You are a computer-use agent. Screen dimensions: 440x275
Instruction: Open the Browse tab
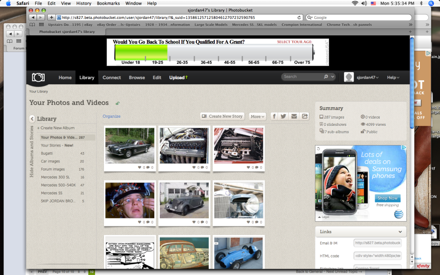click(137, 77)
